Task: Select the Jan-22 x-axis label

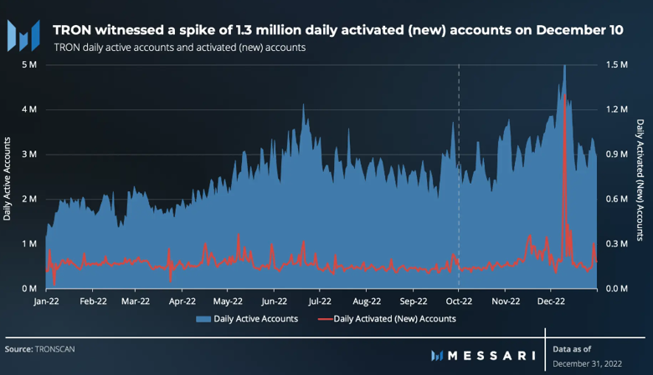Action: click(46, 302)
